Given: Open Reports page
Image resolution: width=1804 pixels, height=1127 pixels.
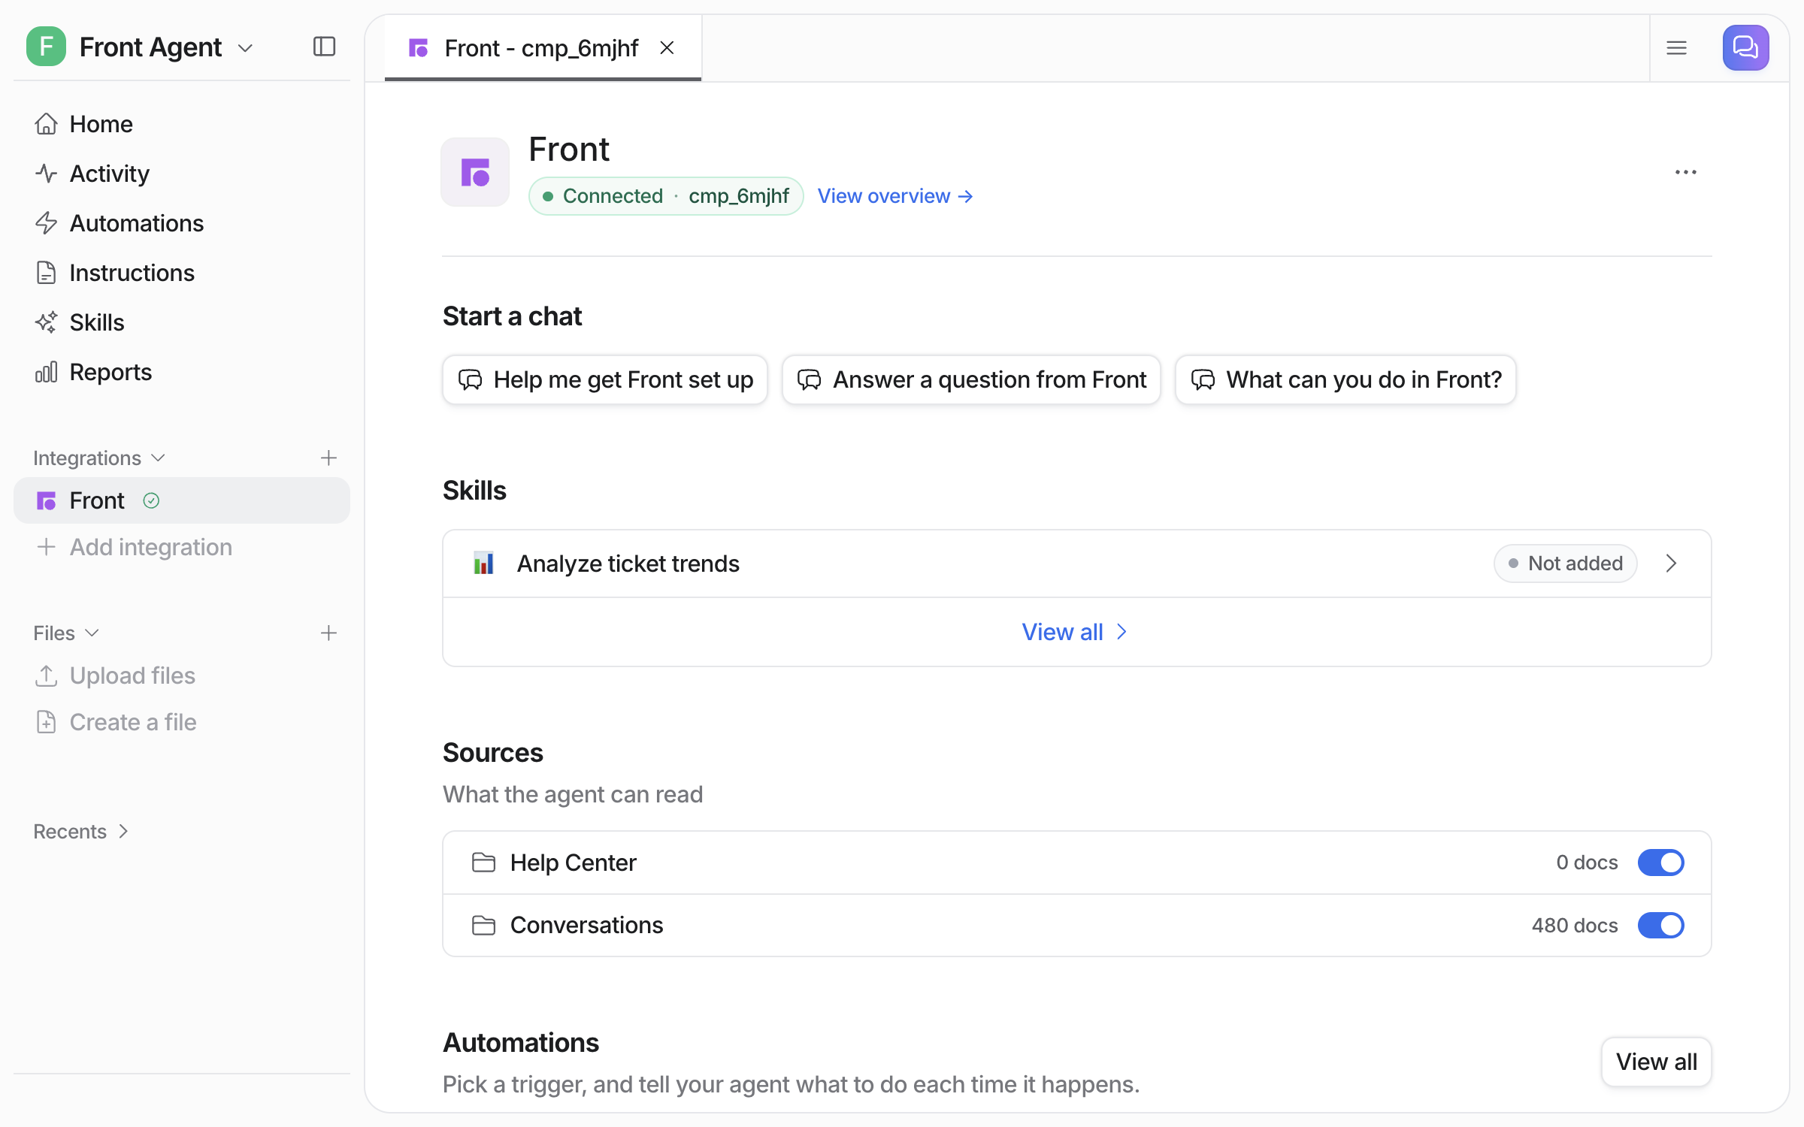Looking at the screenshot, I should point(182,372).
